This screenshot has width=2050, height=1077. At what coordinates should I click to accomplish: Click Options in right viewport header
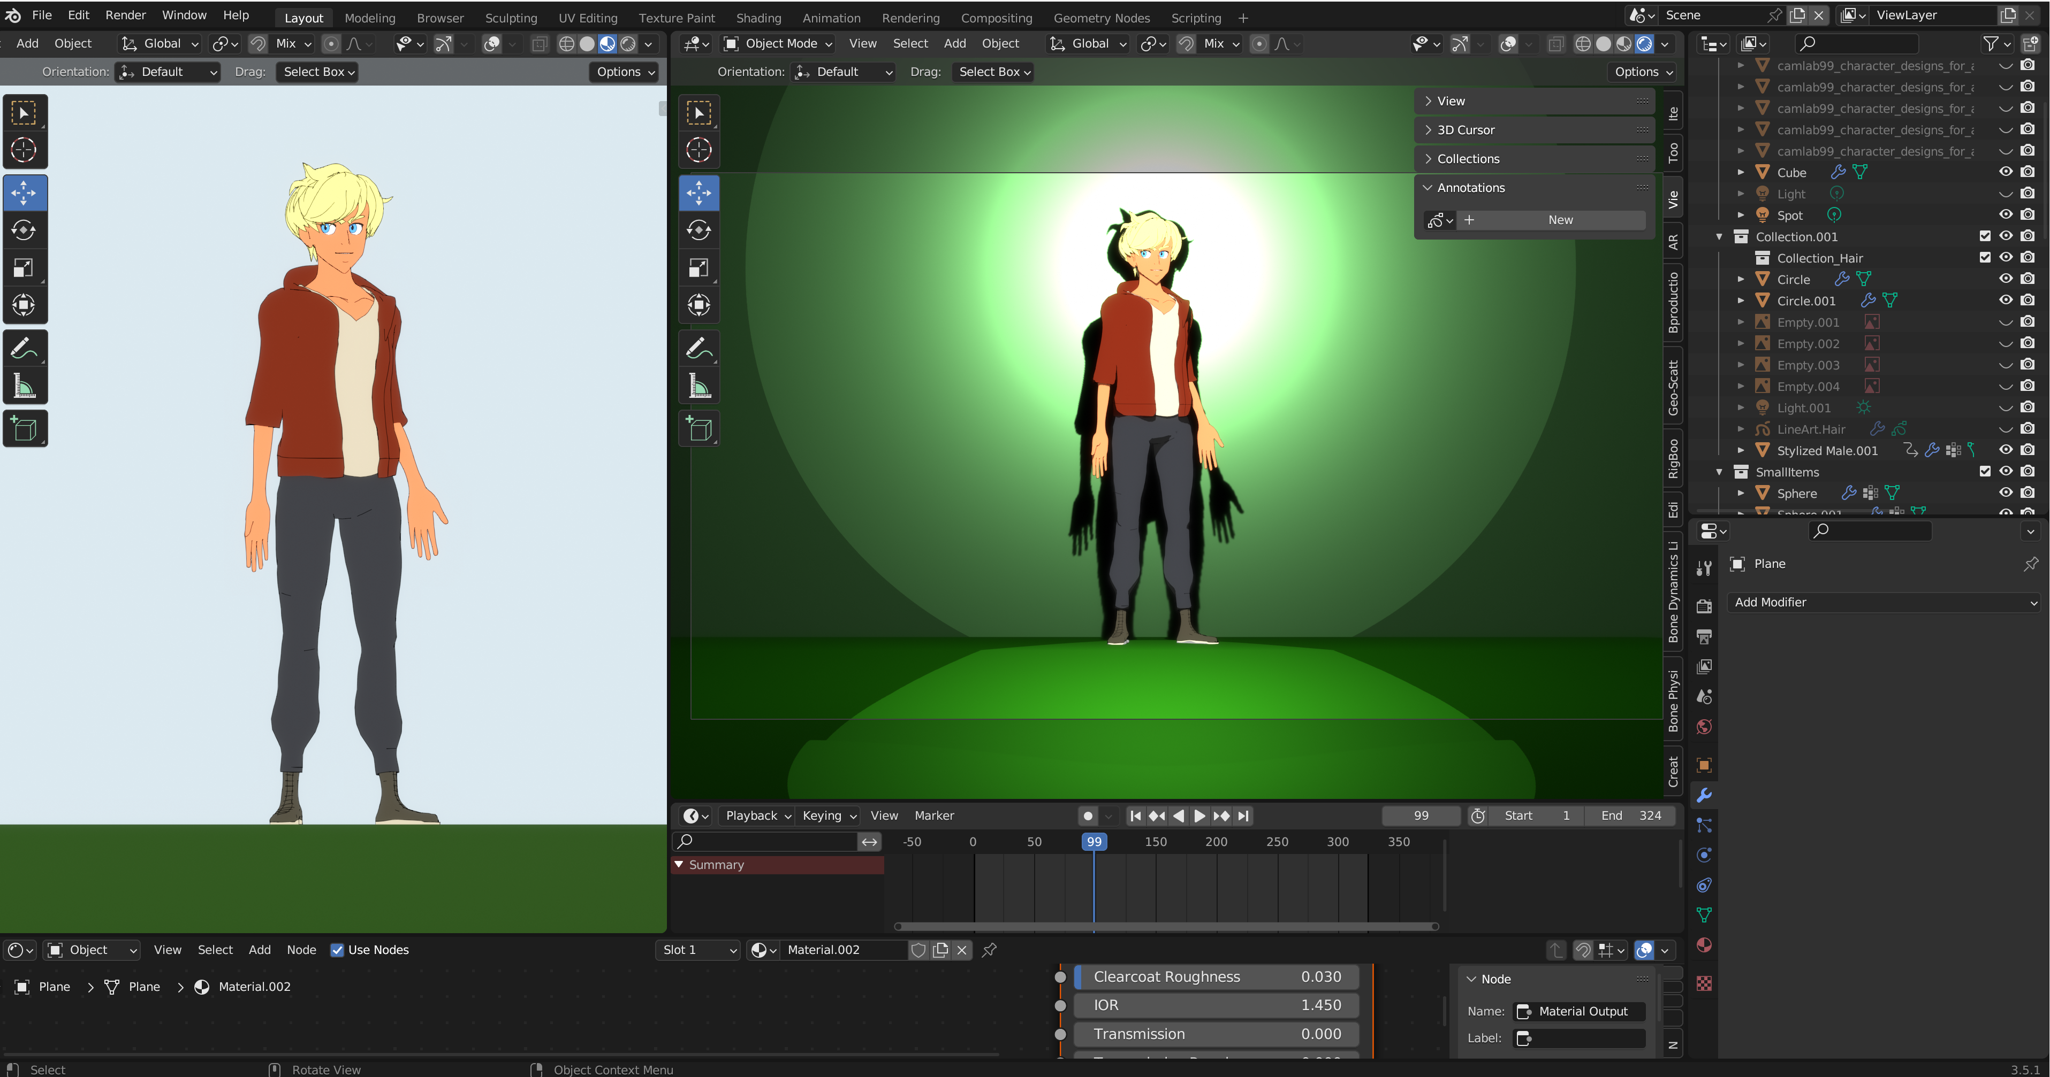click(x=1643, y=72)
